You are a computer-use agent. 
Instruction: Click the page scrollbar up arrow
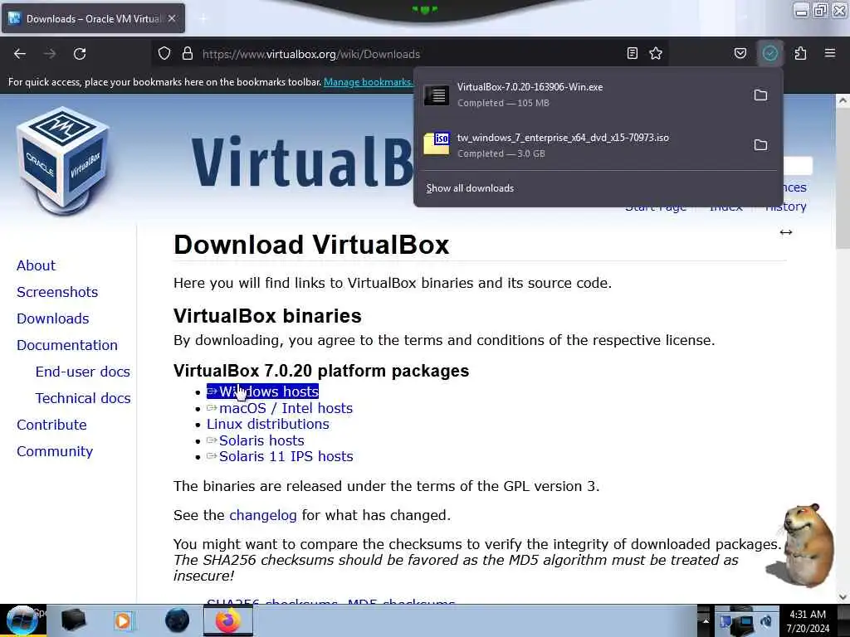tap(843, 100)
